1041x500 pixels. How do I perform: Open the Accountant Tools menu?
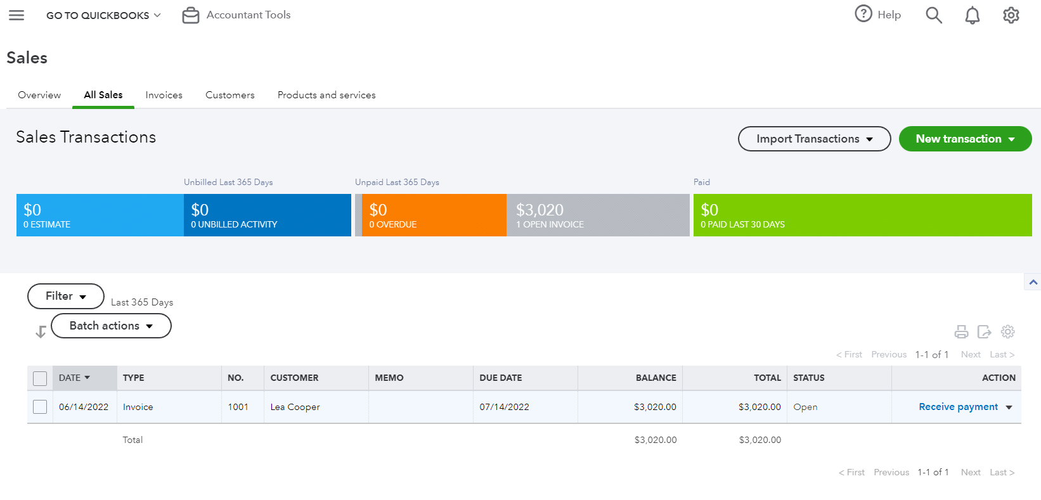pos(236,15)
